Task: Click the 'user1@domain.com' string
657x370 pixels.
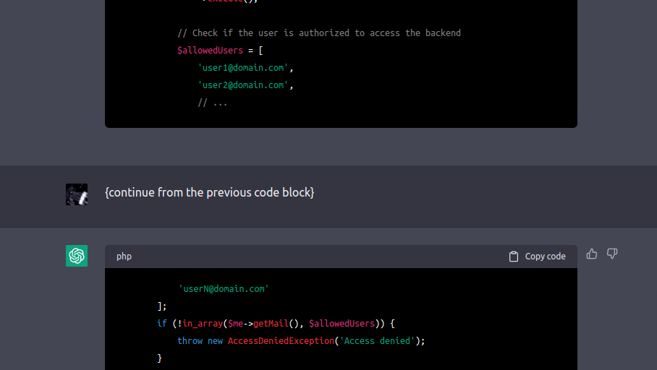Action: (243, 68)
